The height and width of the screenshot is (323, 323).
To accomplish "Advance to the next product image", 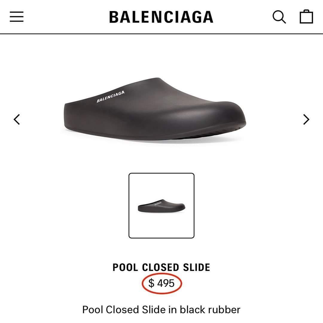I will tap(306, 119).
